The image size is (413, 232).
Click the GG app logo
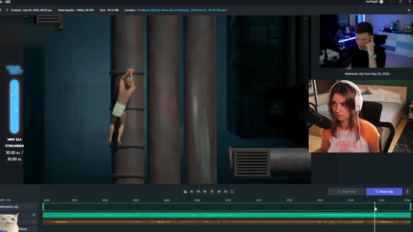pos(8,2)
